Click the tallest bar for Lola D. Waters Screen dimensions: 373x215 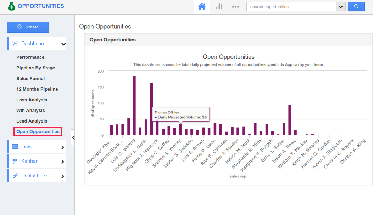coord(134,106)
